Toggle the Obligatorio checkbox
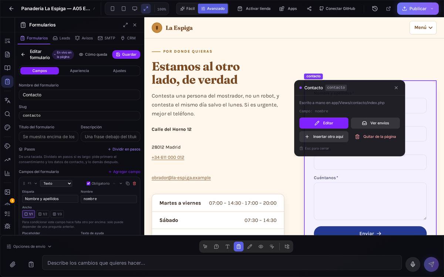 (x=88, y=184)
